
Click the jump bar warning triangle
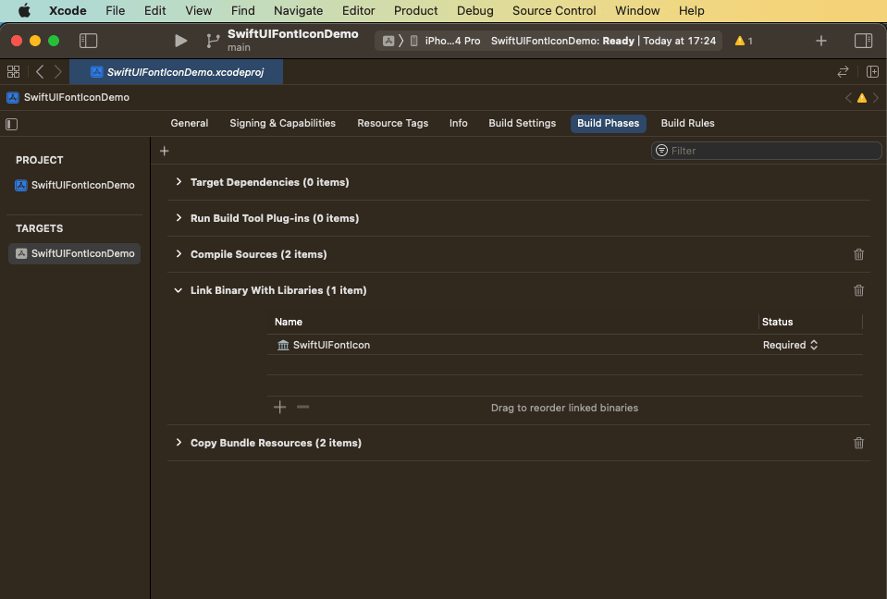[x=861, y=98]
